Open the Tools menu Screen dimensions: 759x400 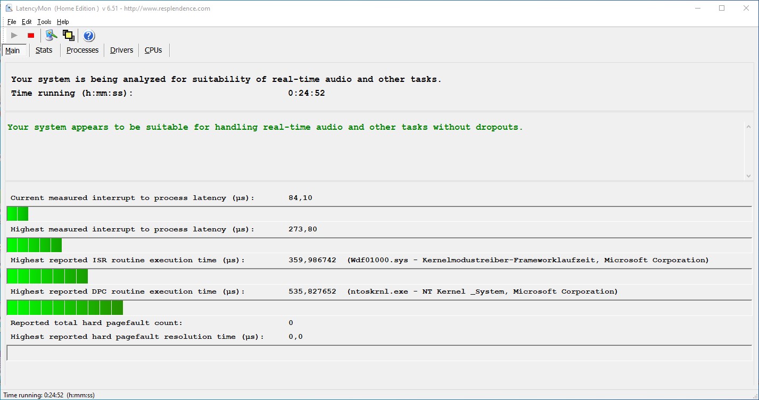(44, 22)
